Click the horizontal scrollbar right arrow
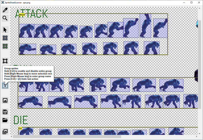Screen dimensions: 203x140 [197, 136]
